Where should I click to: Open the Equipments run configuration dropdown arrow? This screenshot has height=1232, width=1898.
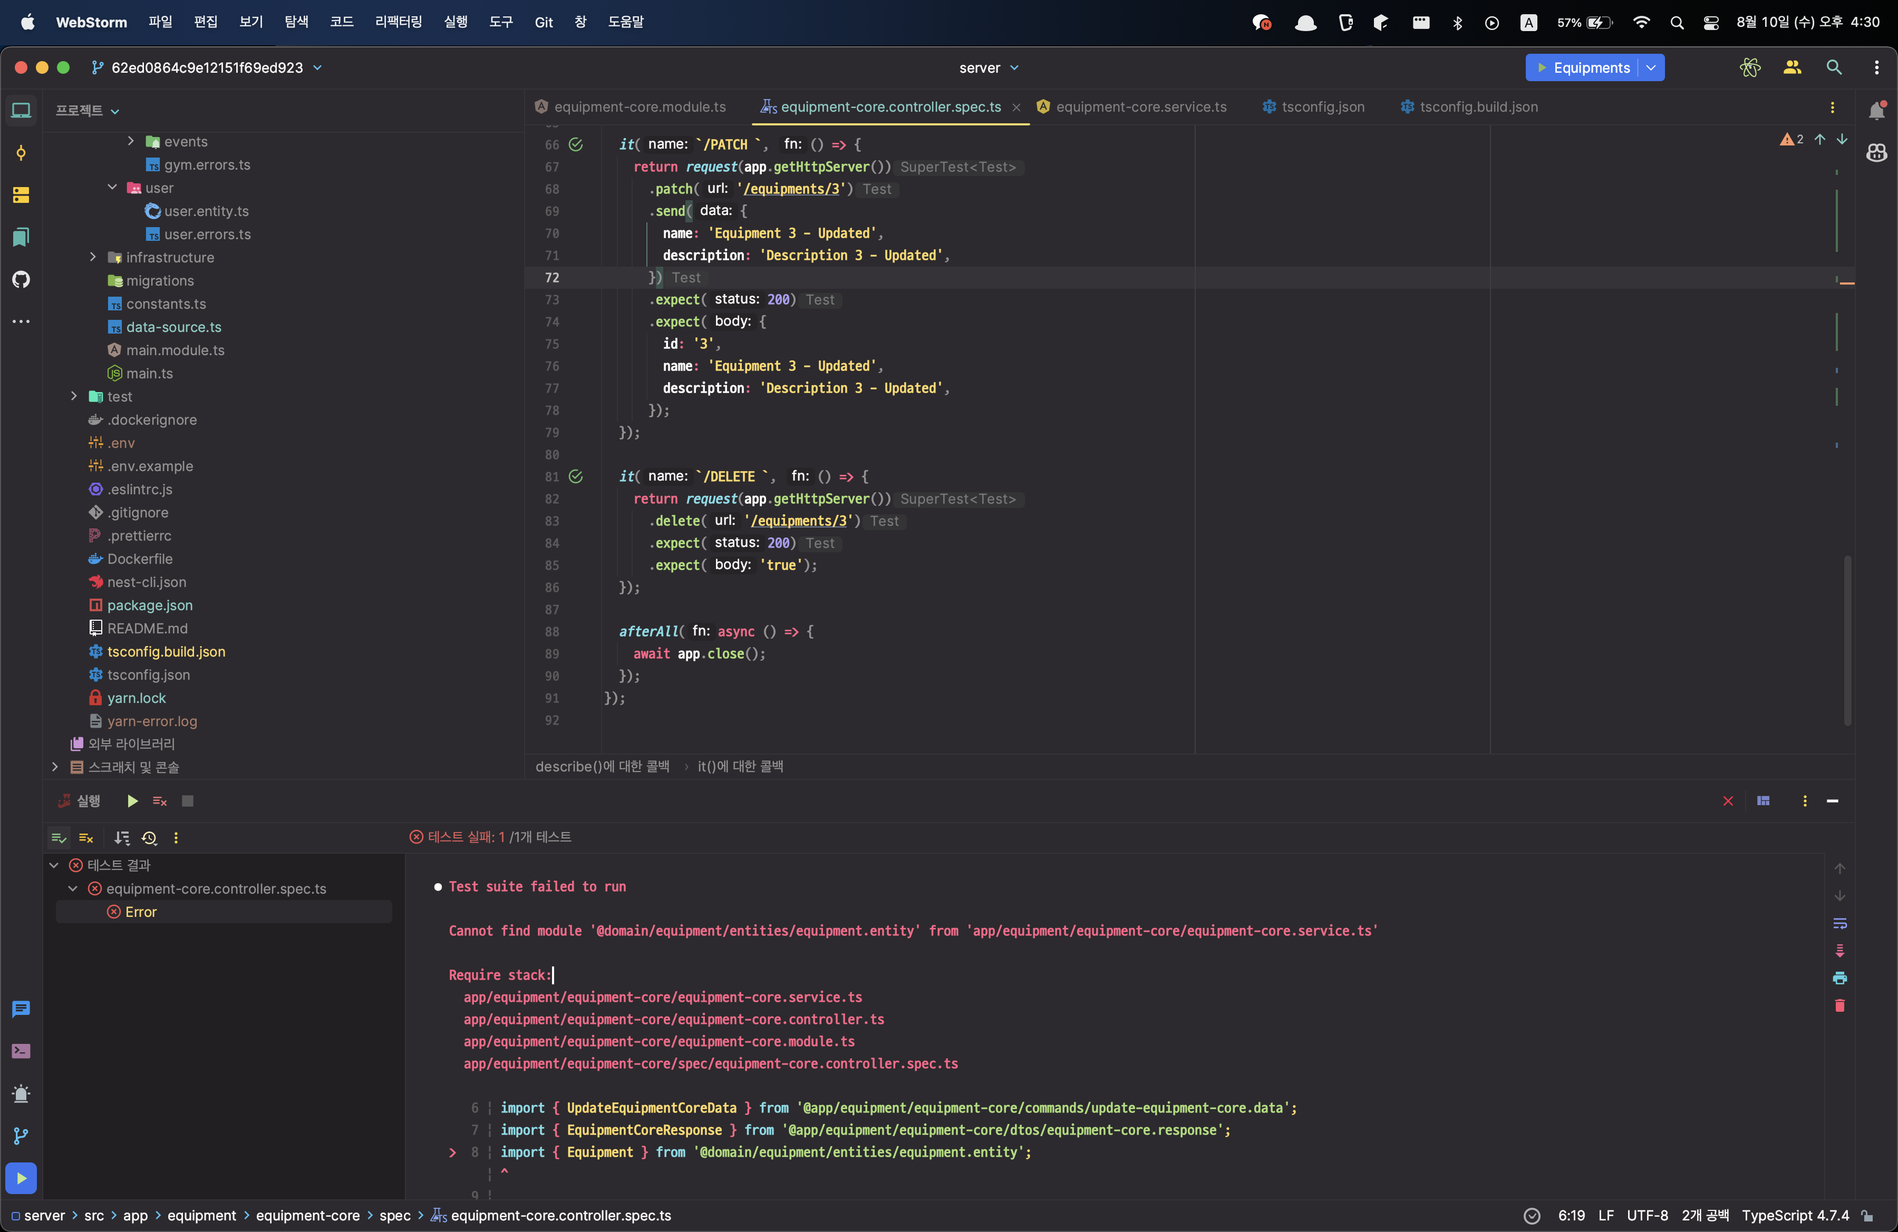[1651, 68]
